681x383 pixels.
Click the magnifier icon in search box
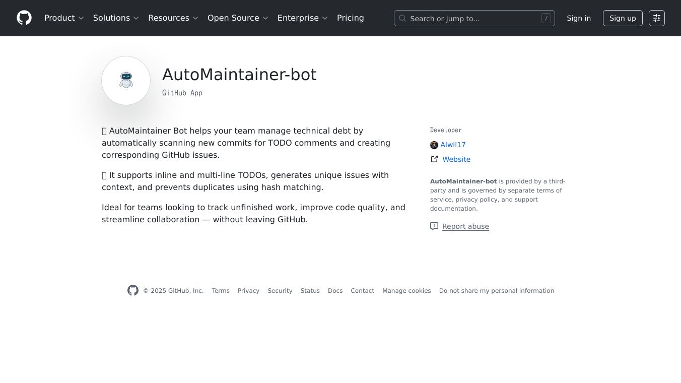[x=402, y=18]
